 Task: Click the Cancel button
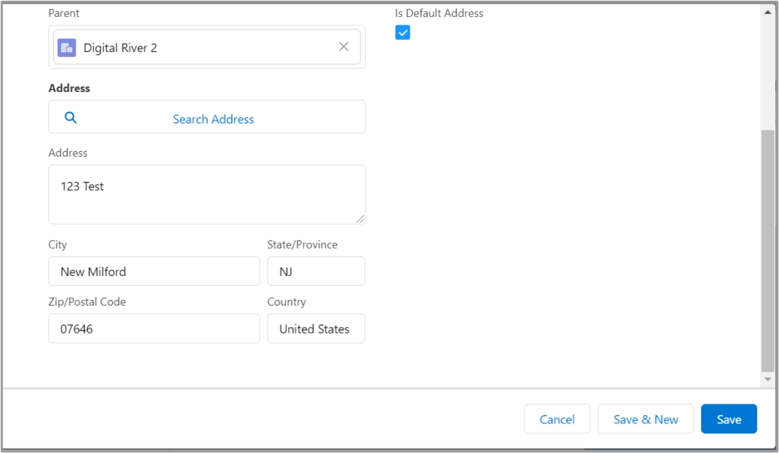[557, 419]
